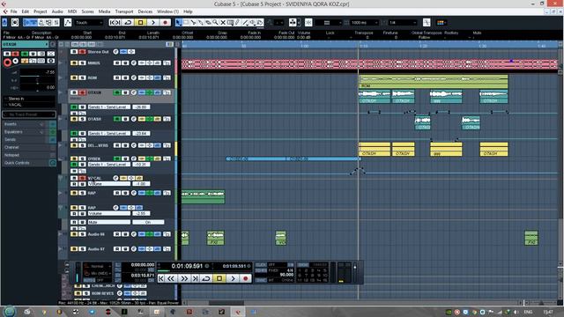The image size is (564, 317).
Task: Select the Glue tool
Action: (200, 22)
